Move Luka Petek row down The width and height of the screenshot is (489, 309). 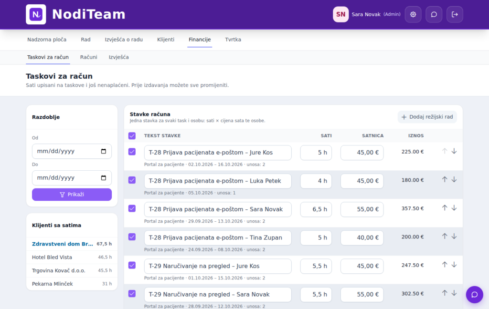pyautogui.click(x=454, y=179)
